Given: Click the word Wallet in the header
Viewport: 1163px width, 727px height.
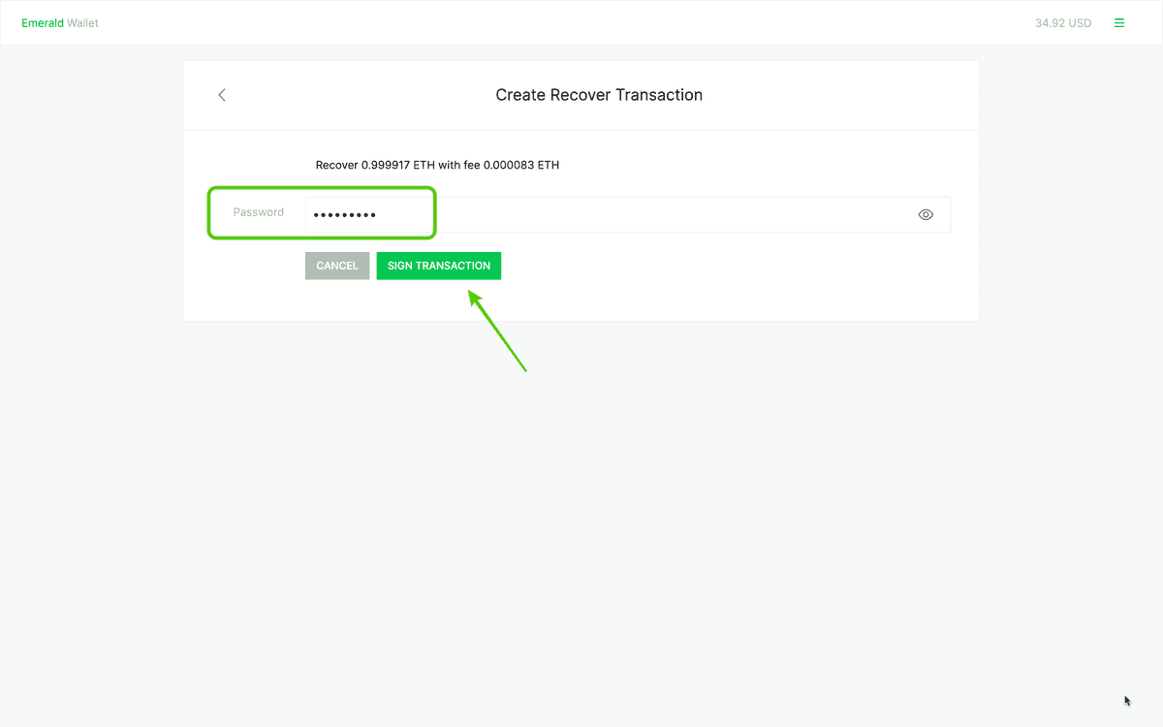Looking at the screenshot, I should (82, 23).
